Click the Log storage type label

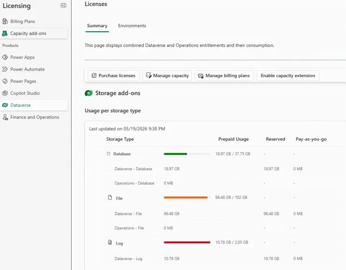[119, 243]
